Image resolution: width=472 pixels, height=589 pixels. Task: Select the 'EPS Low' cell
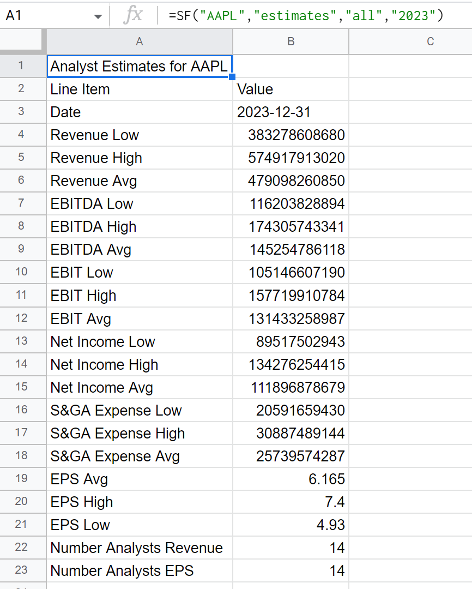click(140, 525)
